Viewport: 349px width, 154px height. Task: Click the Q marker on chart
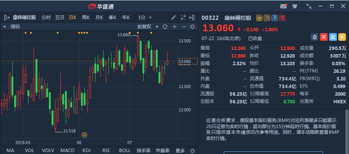pyautogui.click(x=84, y=135)
